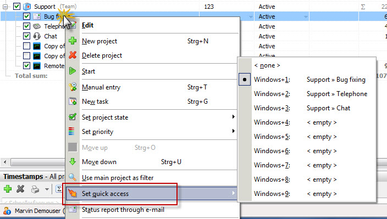Screen dimensions: 387x219
Task: Click the New task calendar icon
Action: pos(73,101)
